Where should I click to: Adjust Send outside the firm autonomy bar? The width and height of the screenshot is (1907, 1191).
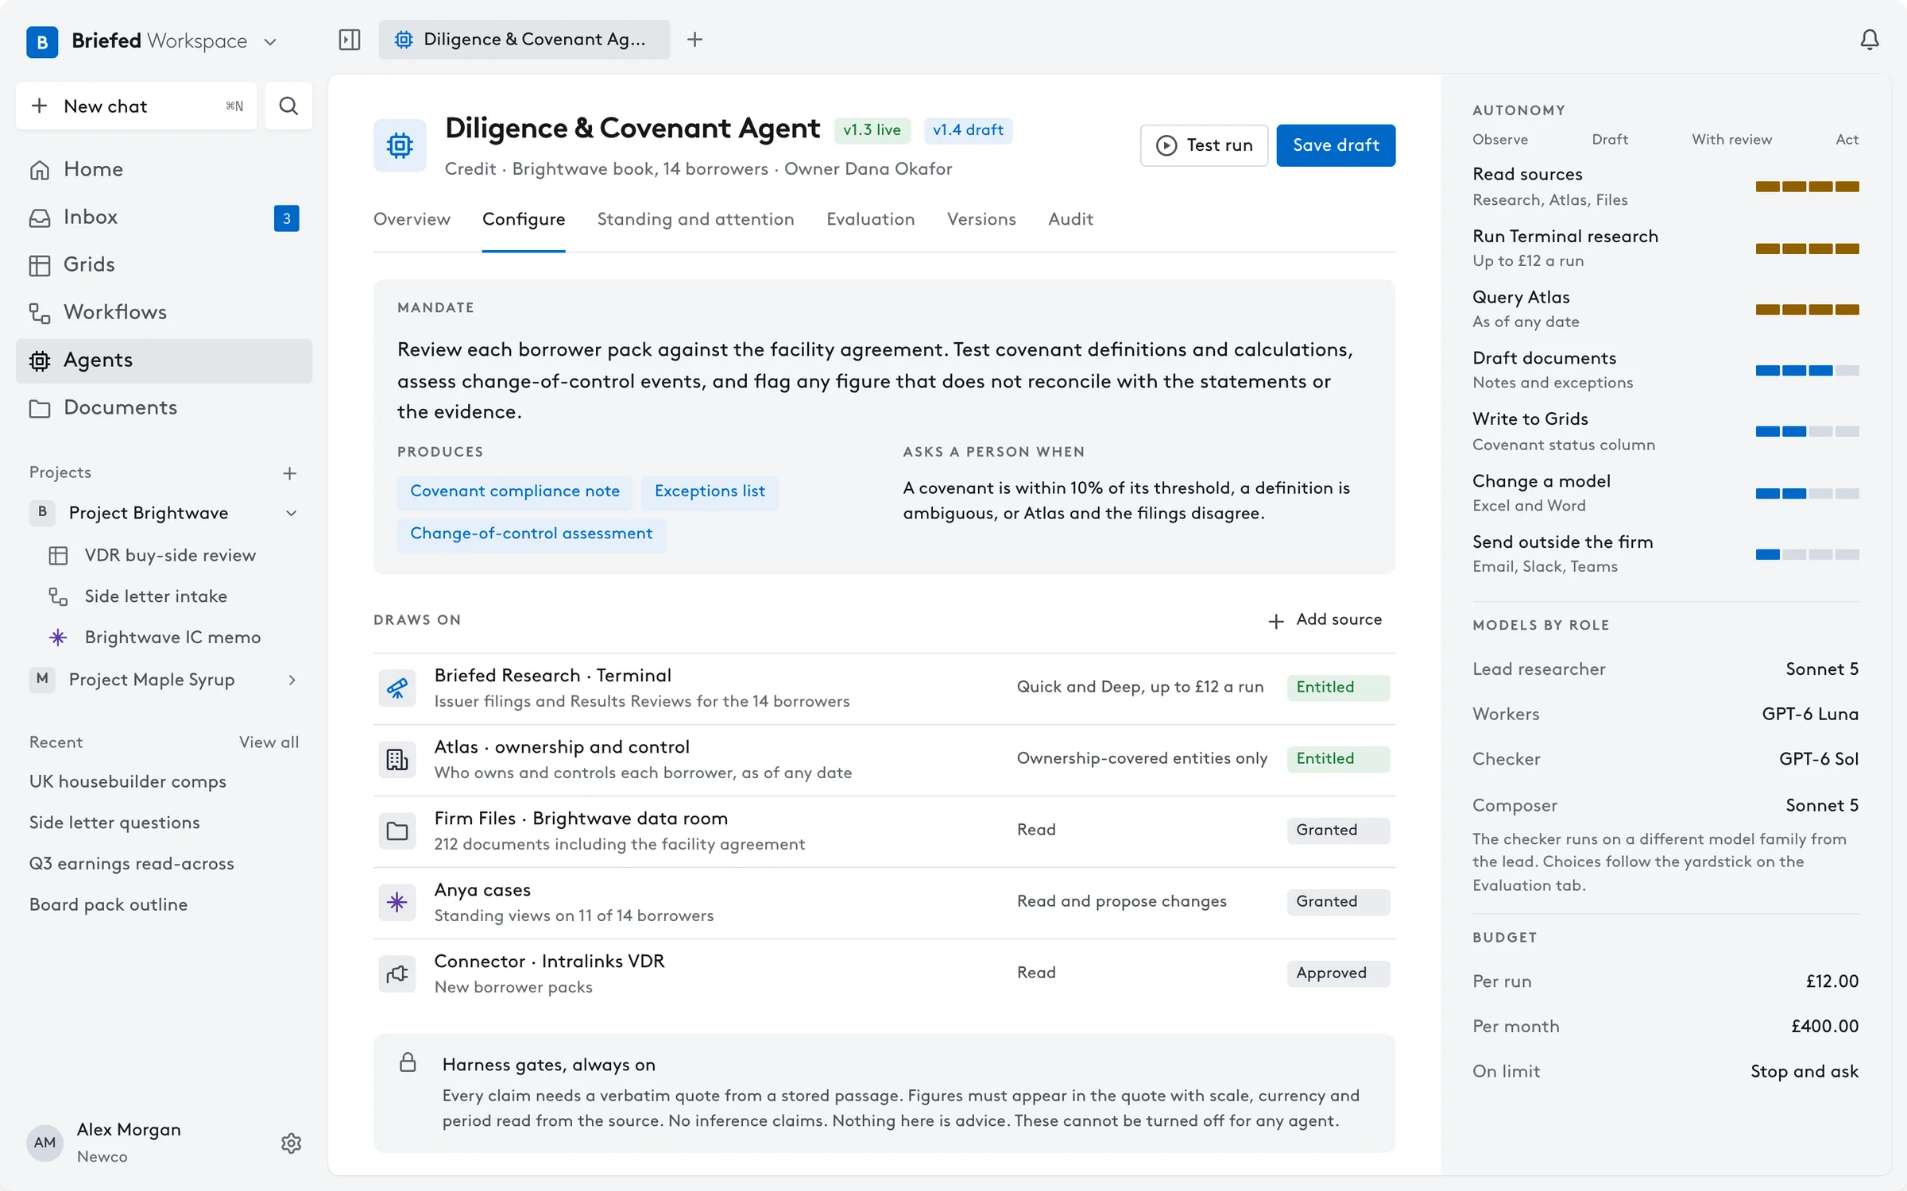(x=1807, y=554)
